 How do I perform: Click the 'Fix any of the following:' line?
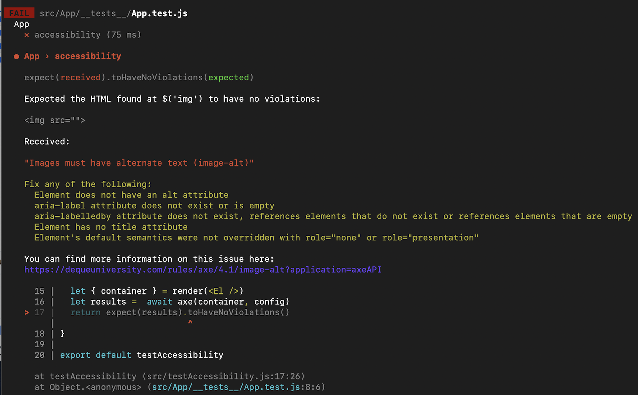coord(88,184)
